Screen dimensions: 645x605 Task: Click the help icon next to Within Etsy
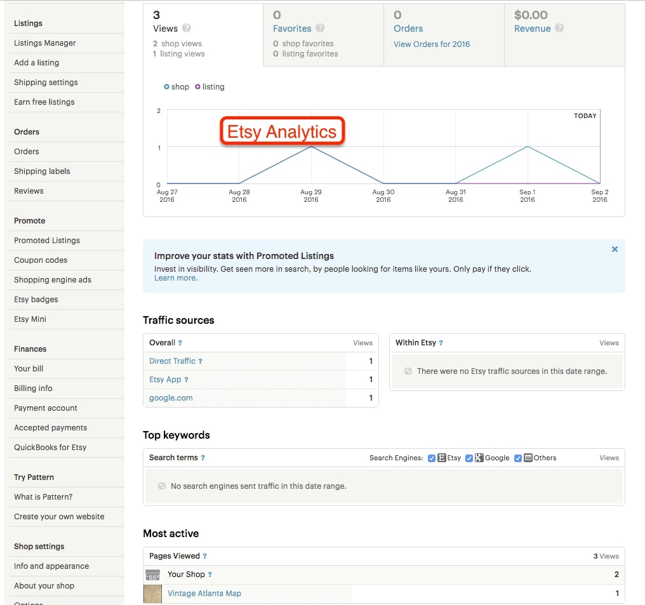click(x=441, y=343)
